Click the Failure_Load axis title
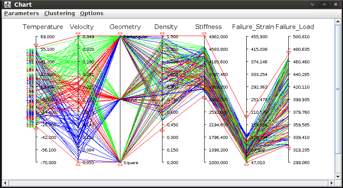Screen dimensions: 343x188 [295, 27]
